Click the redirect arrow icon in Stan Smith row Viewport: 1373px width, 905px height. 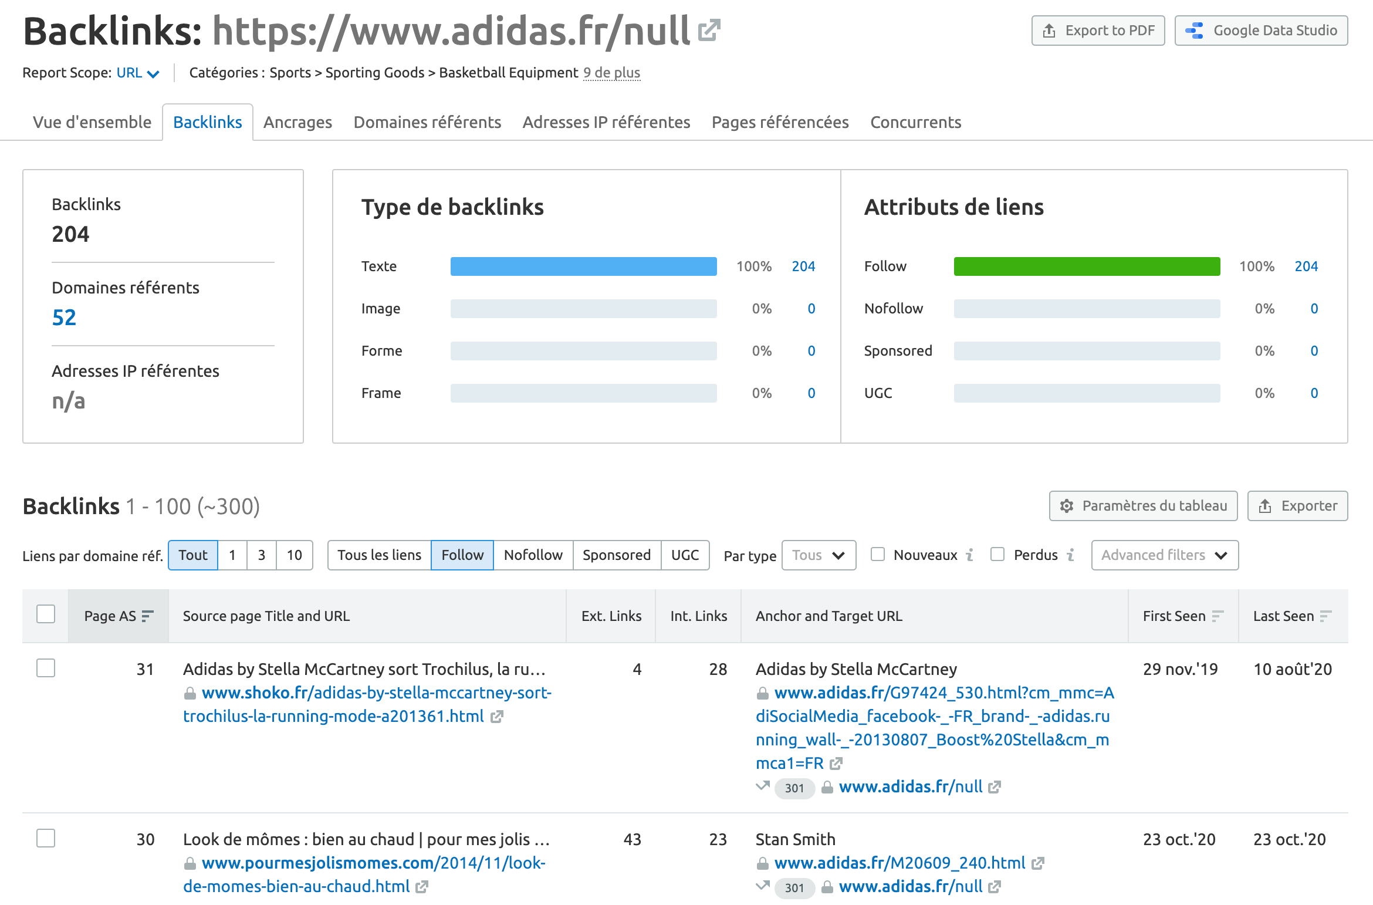(763, 886)
